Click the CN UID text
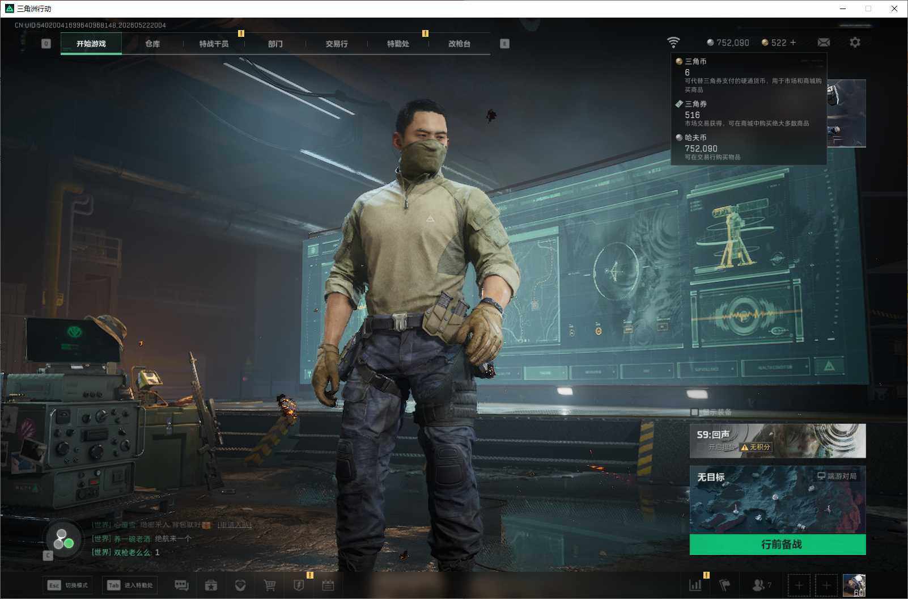The height and width of the screenshot is (599, 908). [x=90, y=26]
